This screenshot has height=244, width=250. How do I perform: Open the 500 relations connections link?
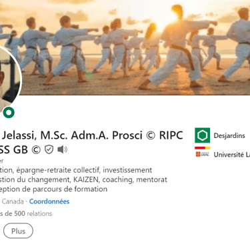(26, 213)
